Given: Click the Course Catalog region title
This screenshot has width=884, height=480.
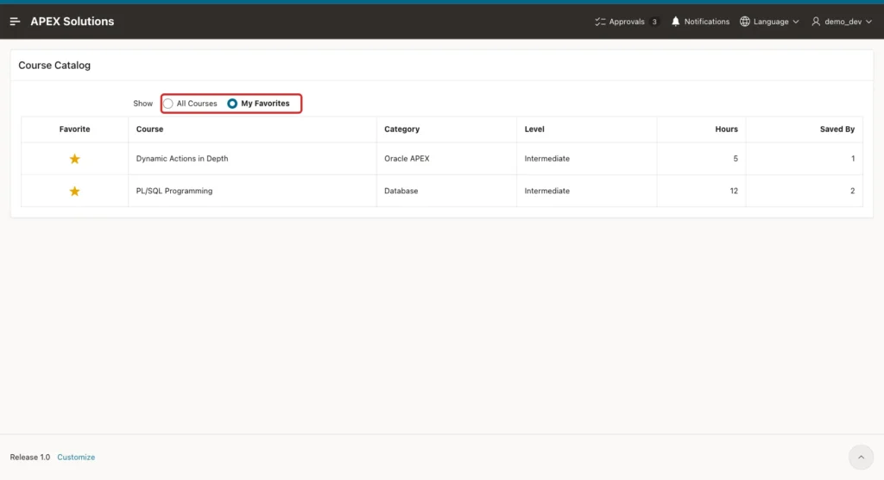Looking at the screenshot, I should tap(54, 66).
